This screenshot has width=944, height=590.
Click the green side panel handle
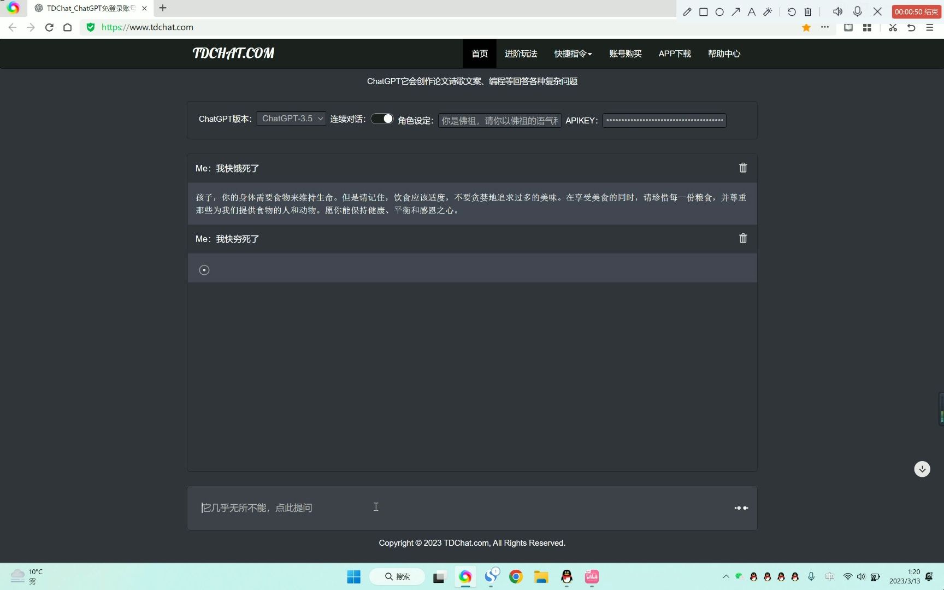pyautogui.click(x=941, y=409)
